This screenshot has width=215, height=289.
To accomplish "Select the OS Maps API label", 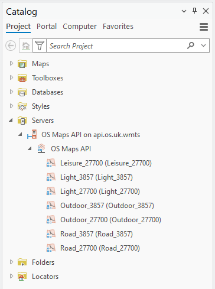I will (x=71, y=149).
